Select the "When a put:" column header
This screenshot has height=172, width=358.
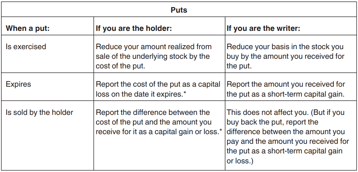tap(28, 29)
